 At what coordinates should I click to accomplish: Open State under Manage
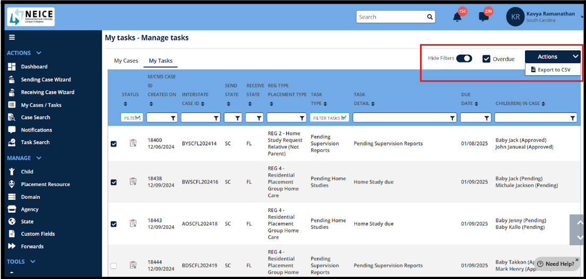point(27,221)
